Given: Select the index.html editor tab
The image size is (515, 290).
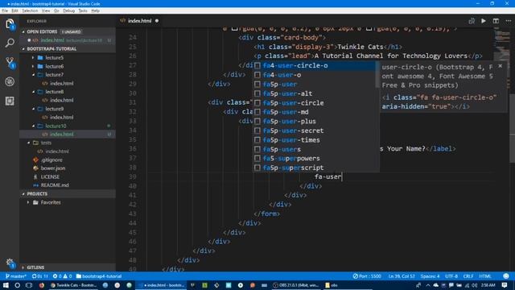Looking at the screenshot, I should (x=139, y=21).
